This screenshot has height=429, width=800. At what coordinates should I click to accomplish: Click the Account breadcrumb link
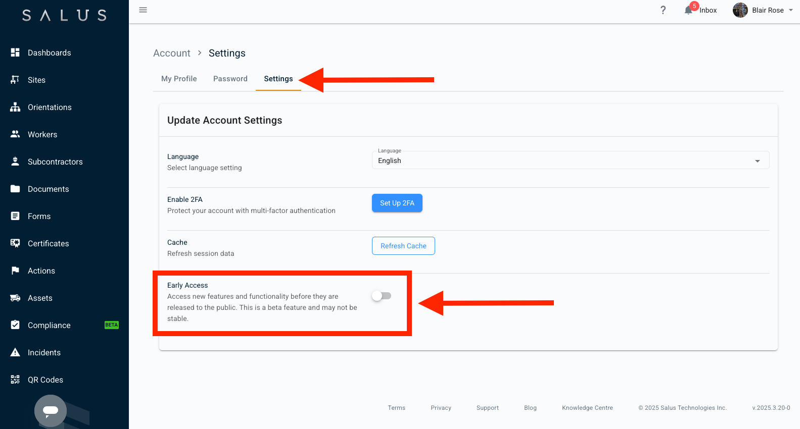click(x=172, y=53)
